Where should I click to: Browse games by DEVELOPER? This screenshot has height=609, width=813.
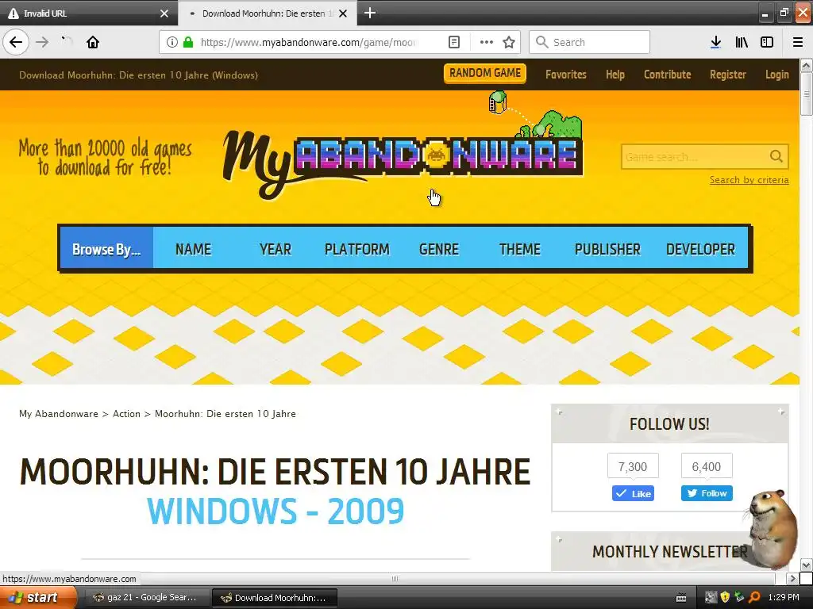(700, 249)
